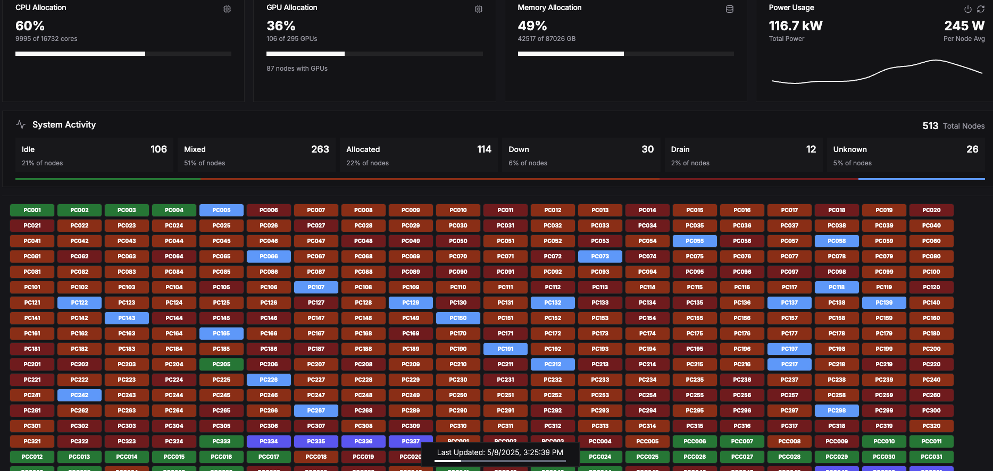The width and height of the screenshot is (993, 471).
Task: Open the Down nodes status card
Action: click(x=581, y=155)
